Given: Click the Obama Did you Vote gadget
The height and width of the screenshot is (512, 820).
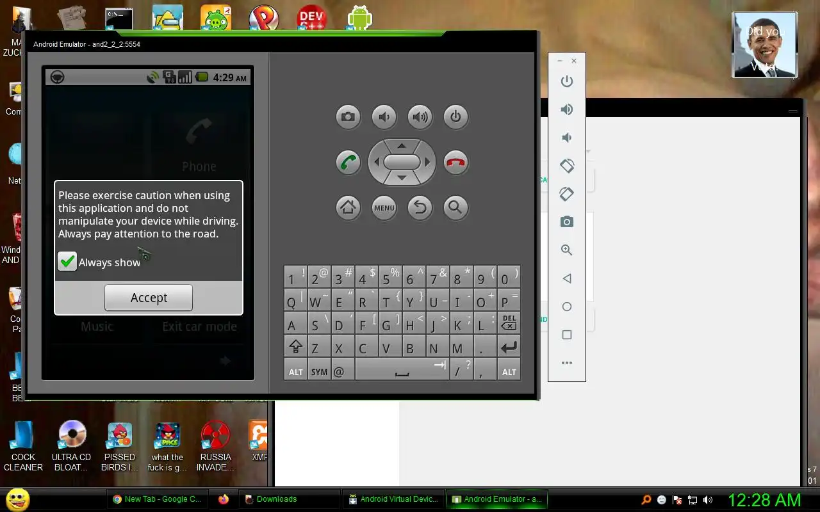Looking at the screenshot, I should coord(764,45).
